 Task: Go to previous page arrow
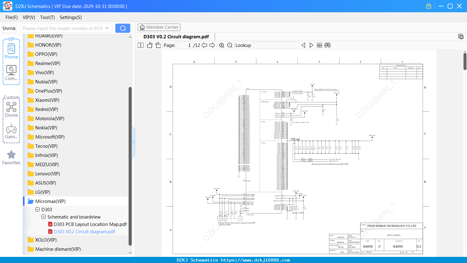pos(204,45)
